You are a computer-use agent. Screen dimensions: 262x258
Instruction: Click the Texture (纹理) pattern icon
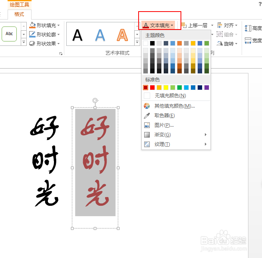[147, 144]
